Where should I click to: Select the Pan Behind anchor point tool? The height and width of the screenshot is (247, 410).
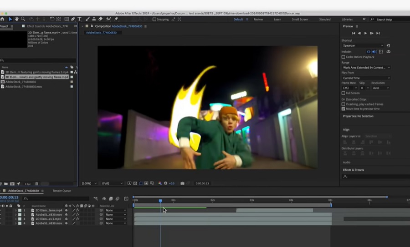59,19
